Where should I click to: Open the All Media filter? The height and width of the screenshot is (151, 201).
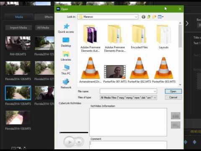click(x=44, y=28)
